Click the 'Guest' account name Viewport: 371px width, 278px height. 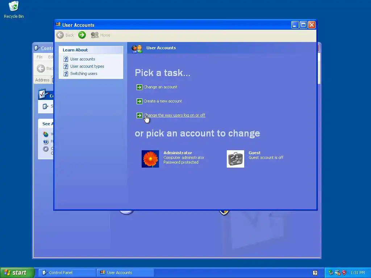[254, 153]
